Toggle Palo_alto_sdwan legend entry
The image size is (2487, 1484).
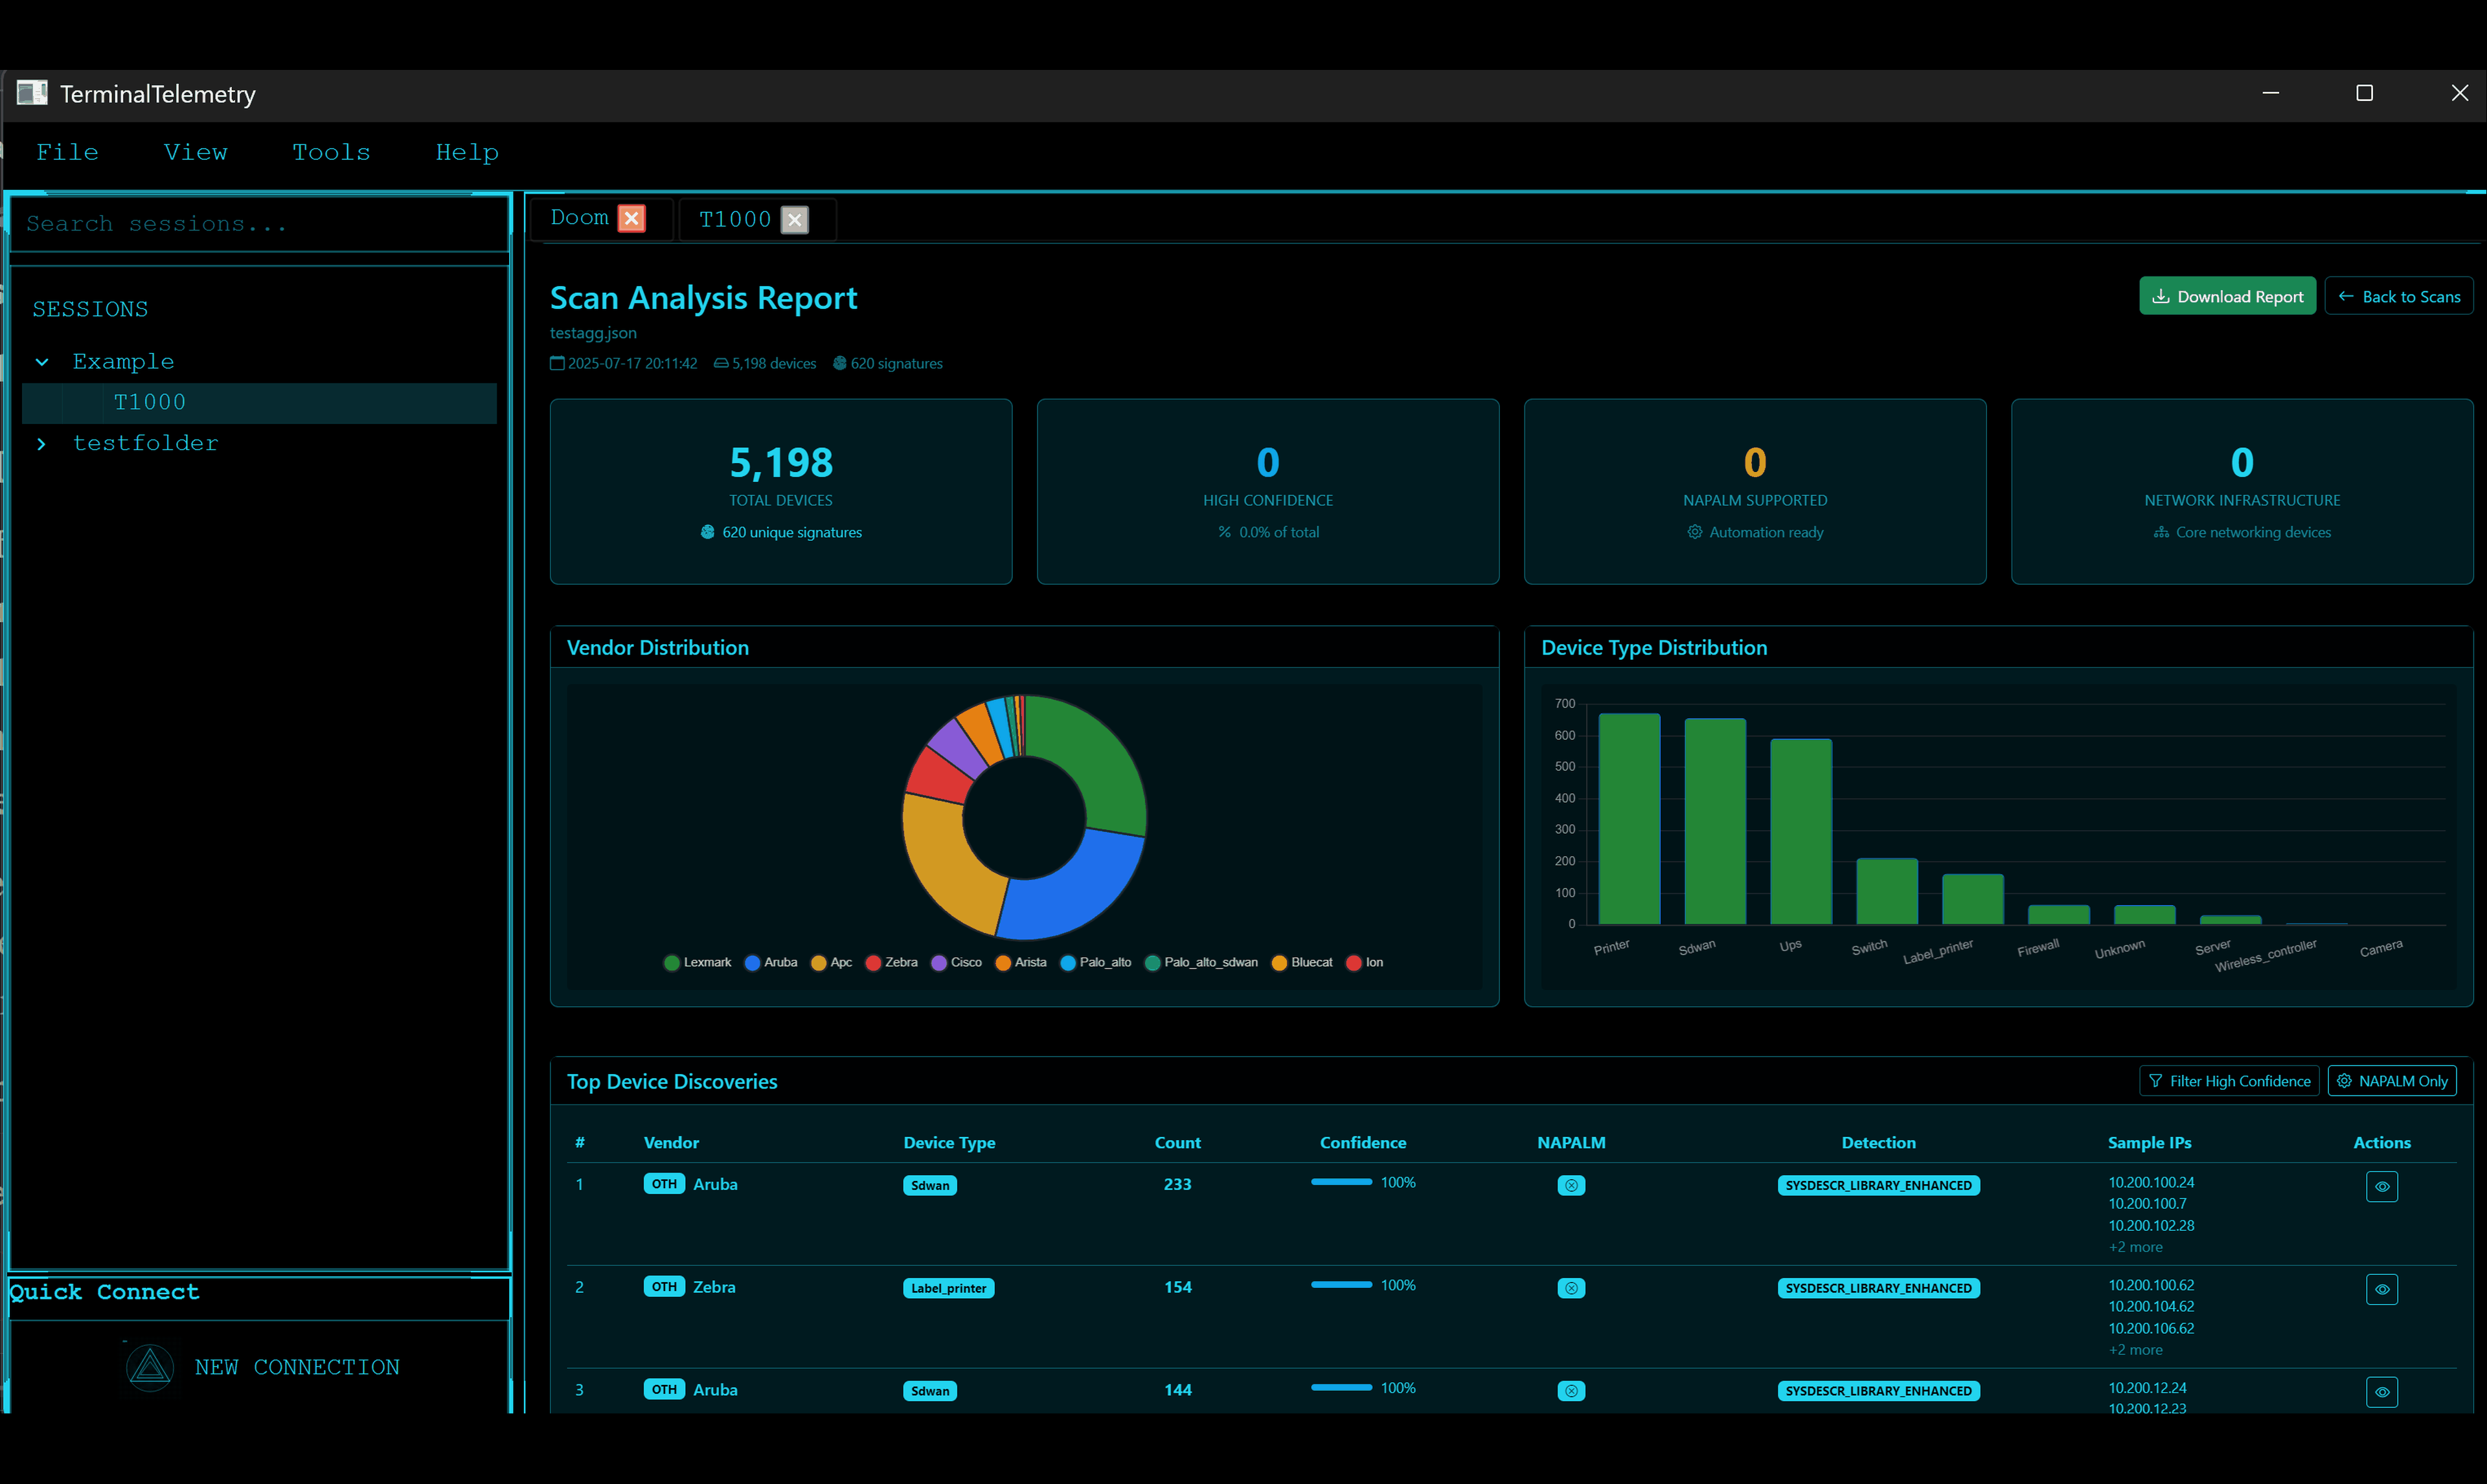point(1202,962)
